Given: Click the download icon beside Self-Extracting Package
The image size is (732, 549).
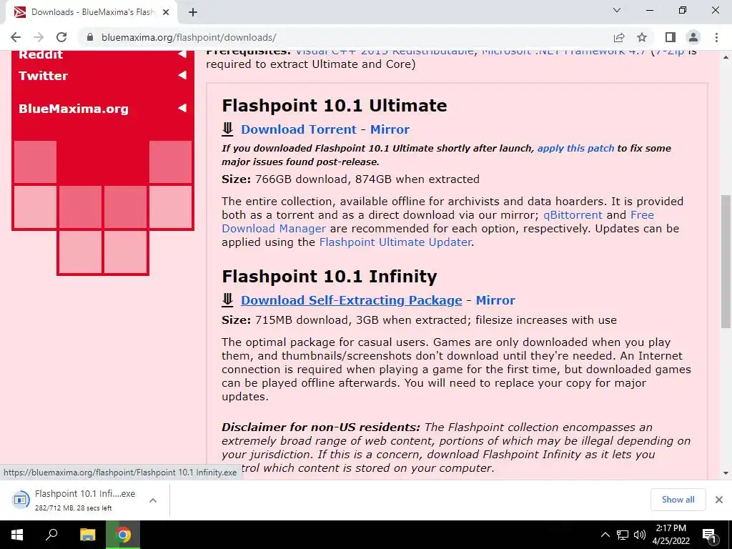Looking at the screenshot, I should tap(227, 300).
